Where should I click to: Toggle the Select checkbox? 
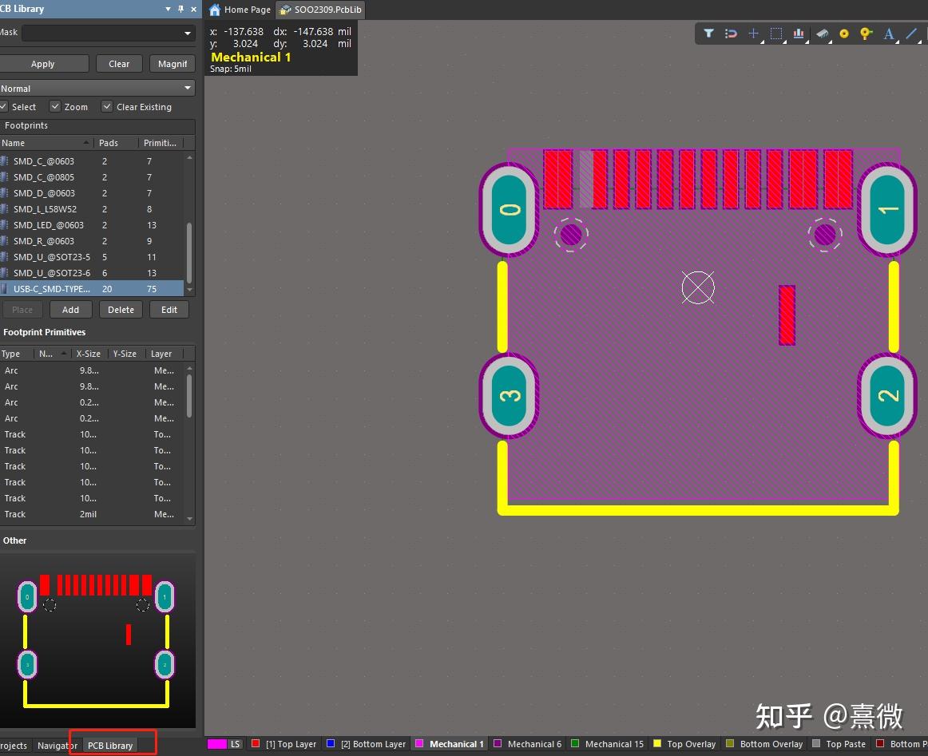(x=4, y=107)
